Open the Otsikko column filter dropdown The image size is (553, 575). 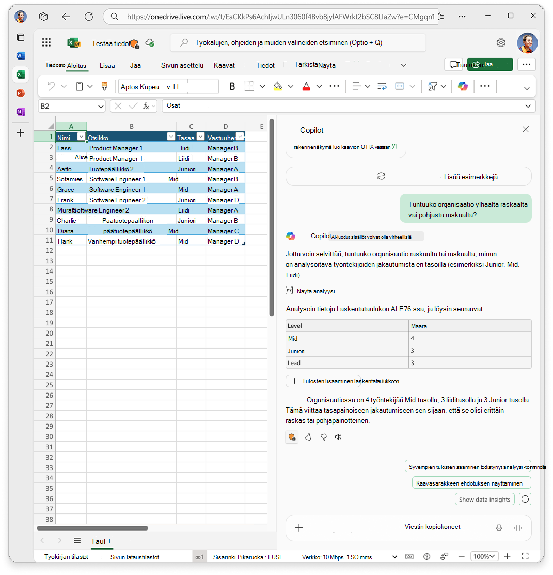[171, 137]
